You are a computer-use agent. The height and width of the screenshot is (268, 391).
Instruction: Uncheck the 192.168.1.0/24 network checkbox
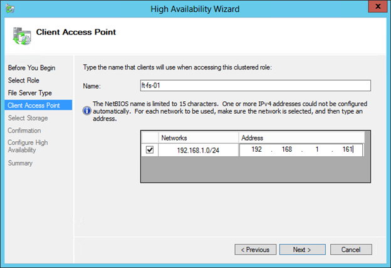[x=150, y=150]
